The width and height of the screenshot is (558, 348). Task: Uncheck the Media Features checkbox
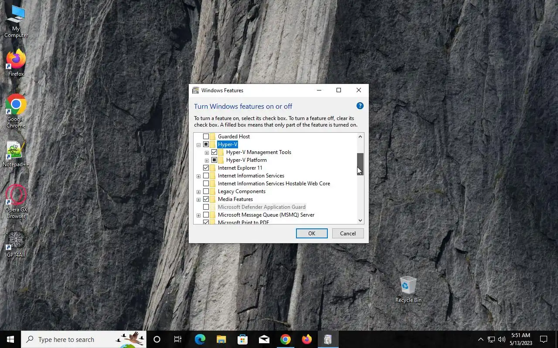tap(206, 199)
